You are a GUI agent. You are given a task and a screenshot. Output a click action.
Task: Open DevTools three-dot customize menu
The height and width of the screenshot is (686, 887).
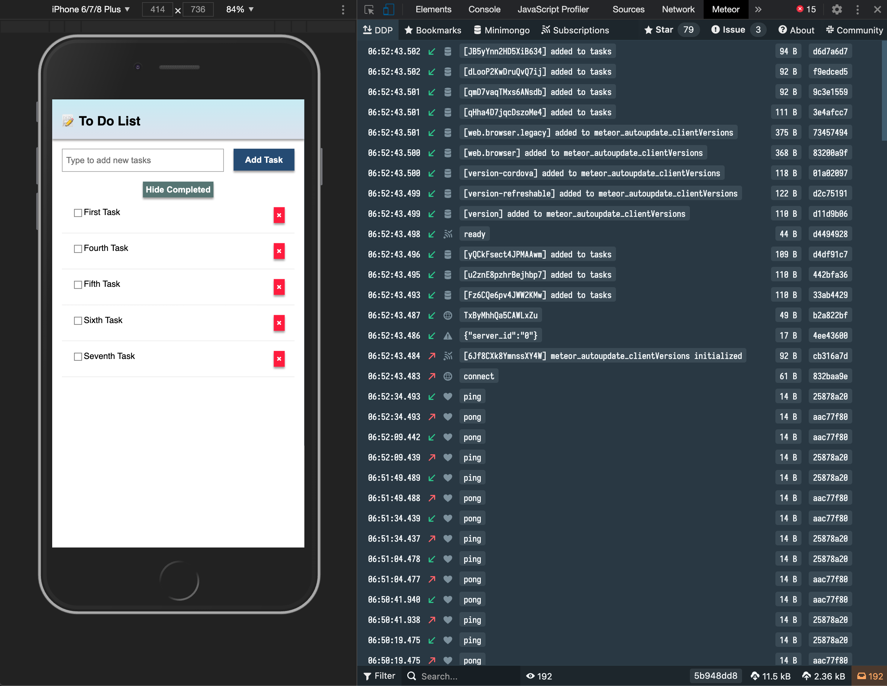(x=857, y=9)
